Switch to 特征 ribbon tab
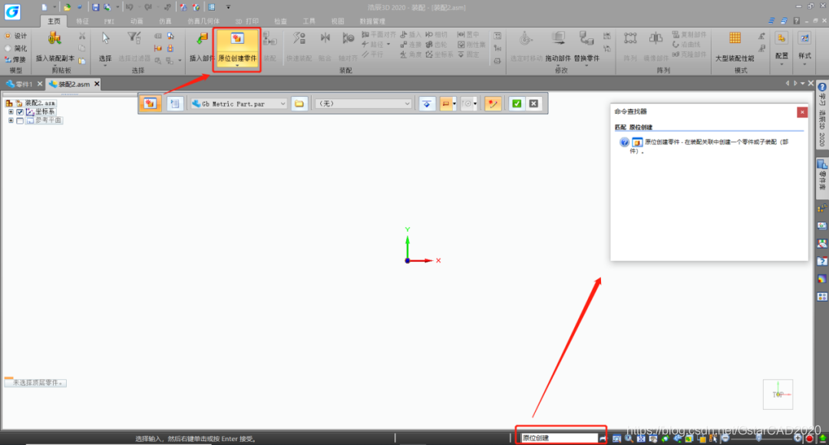829x445 pixels. 82,21
